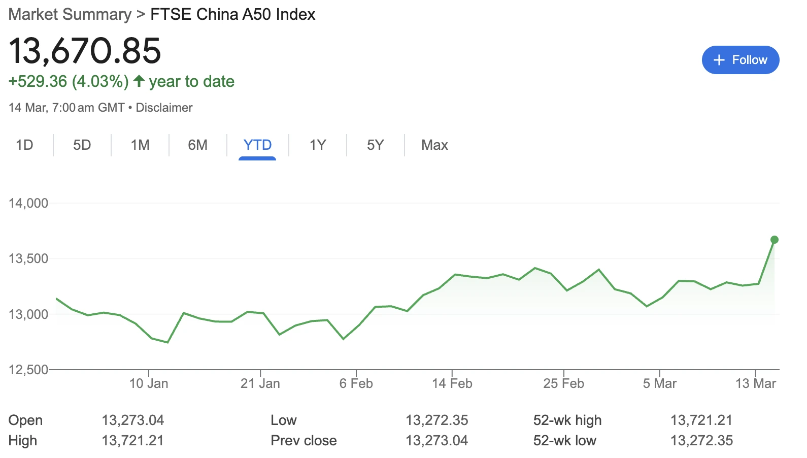Open the Market Summary breadcrumb link
The width and height of the screenshot is (807, 458).
pyautogui.click(x=70, y=14)
